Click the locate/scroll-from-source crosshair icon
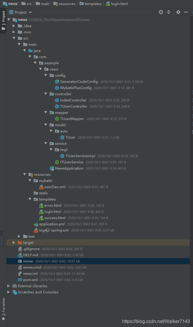Image resolution: width=193 pixels, height=327 pixels. pos(161,12)
